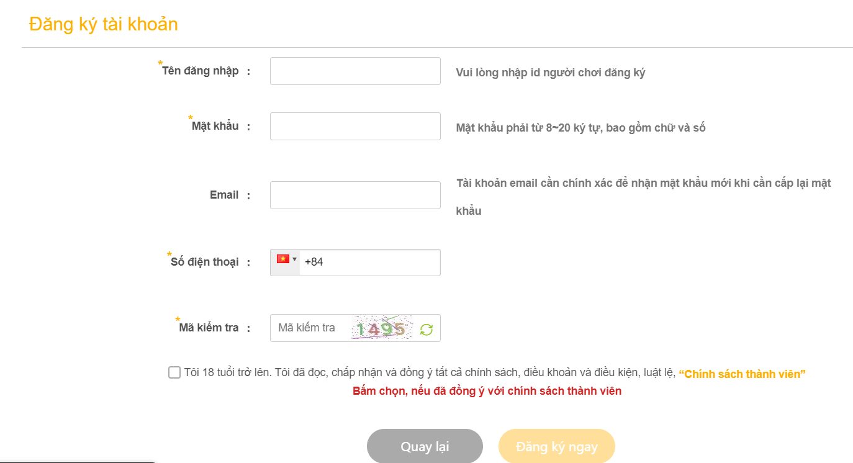Click the "Đăng ký ngay" button
853x463 pixels.
[x=556, y=446]
